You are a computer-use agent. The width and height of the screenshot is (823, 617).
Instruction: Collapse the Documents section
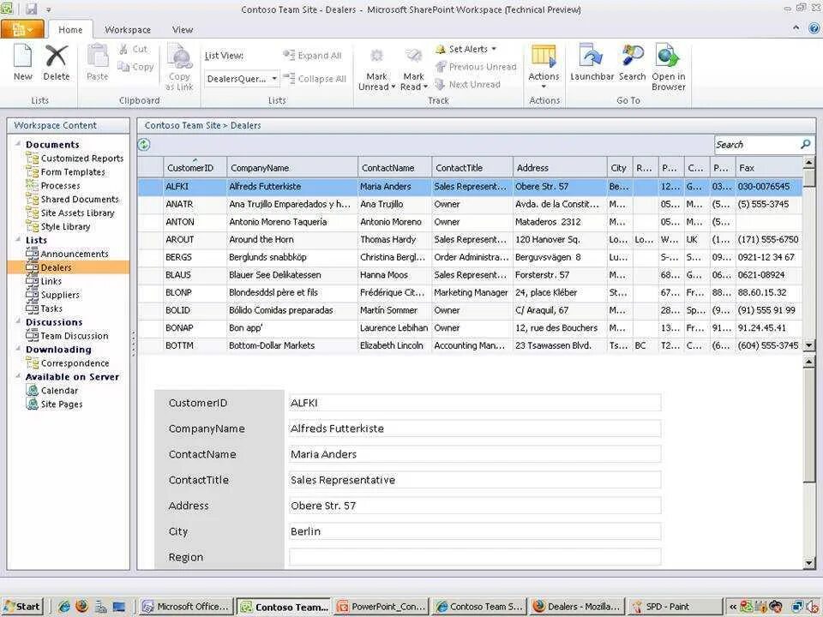18,143
